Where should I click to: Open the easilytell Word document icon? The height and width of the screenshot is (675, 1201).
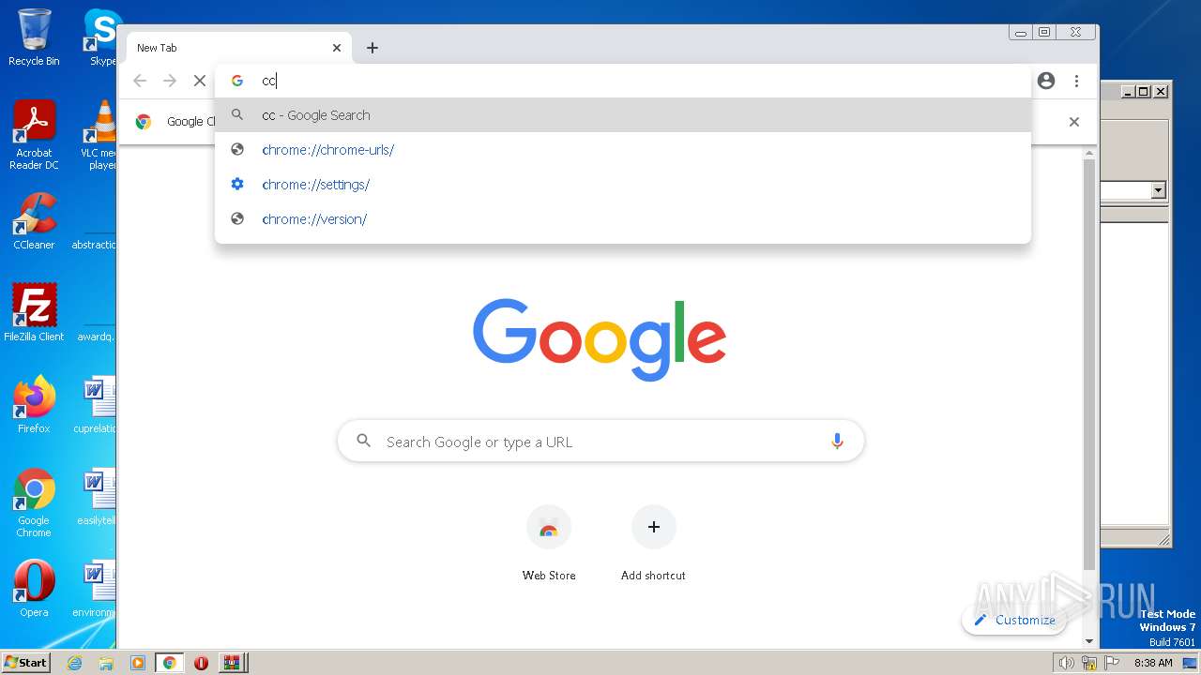pos(97,497)
